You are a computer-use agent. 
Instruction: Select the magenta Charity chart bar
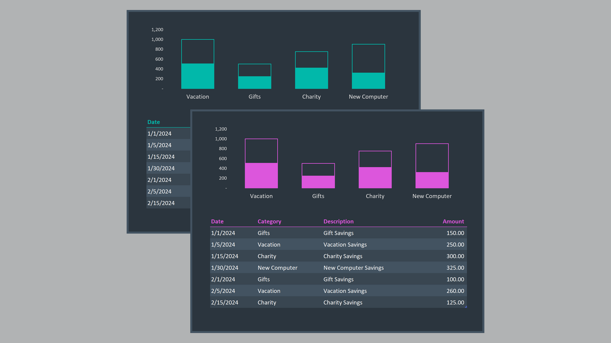[375, 177]
